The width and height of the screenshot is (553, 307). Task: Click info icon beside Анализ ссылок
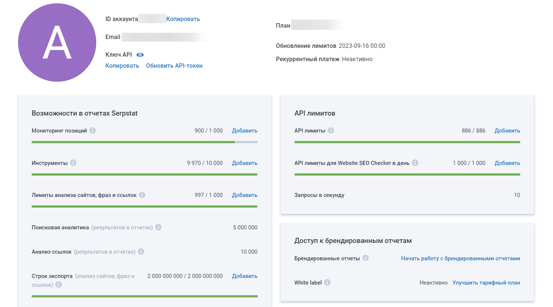pyautogui.click(x=141, y=252)
